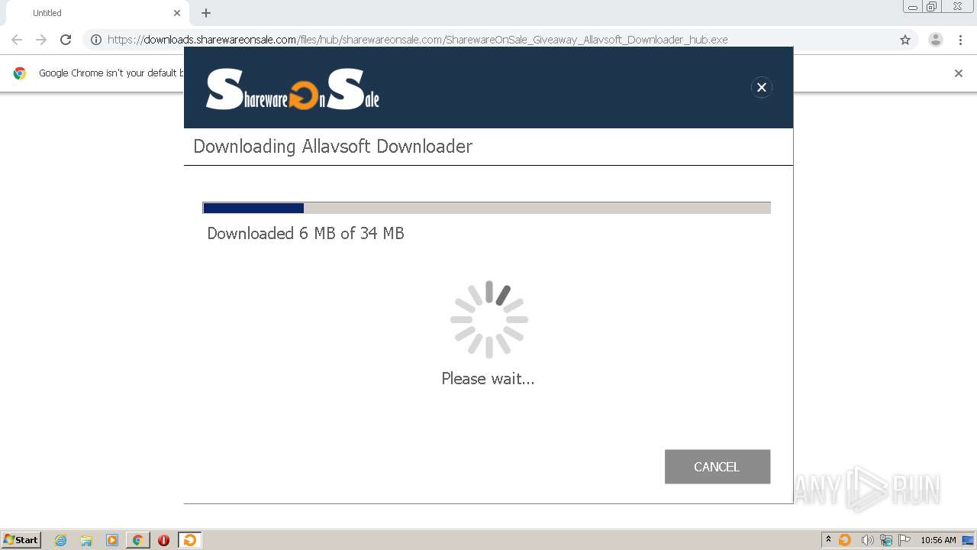The width and height of the screenshot is (977, 550).
Task: Open a new browser tab
Action: click(x=206, y=13)
